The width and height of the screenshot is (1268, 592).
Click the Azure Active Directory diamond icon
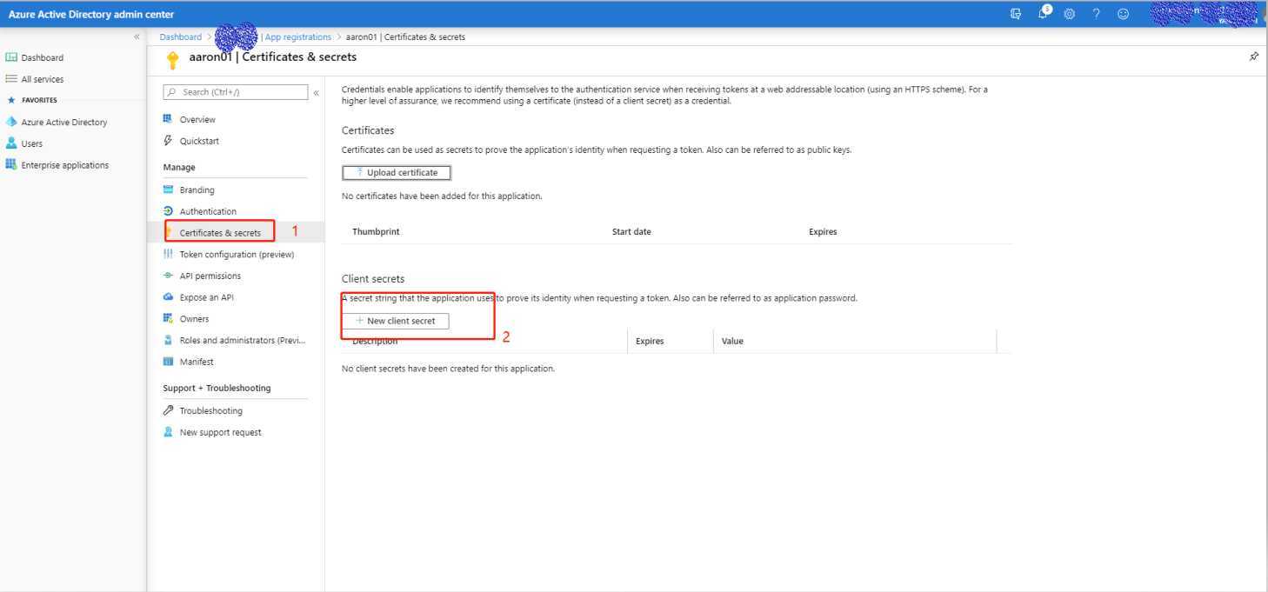point(11,122)
